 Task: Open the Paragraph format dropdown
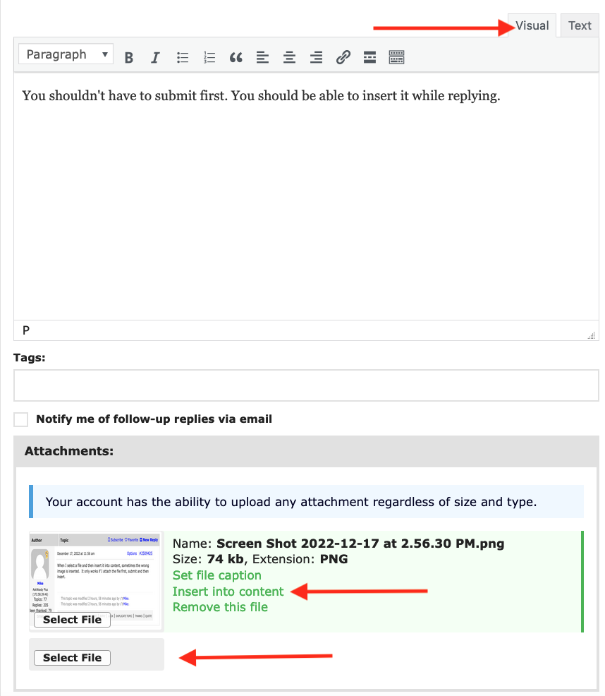coord(66,55)
